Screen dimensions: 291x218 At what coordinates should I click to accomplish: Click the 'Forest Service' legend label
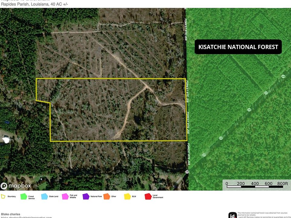[31, 197]
